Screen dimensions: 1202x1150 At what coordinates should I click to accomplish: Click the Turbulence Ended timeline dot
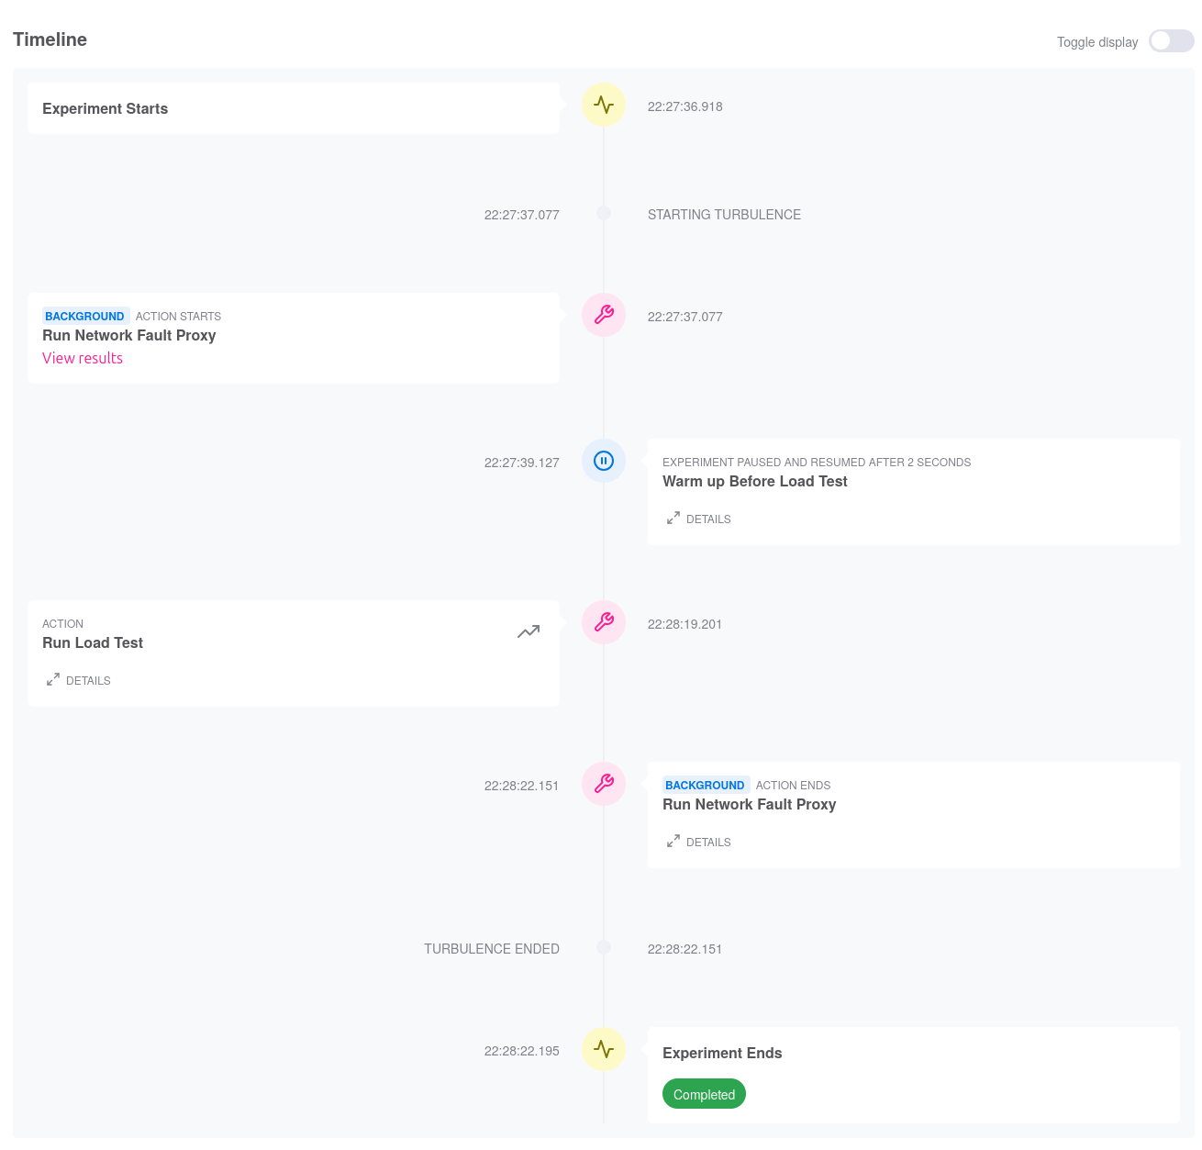coord(604,947)
